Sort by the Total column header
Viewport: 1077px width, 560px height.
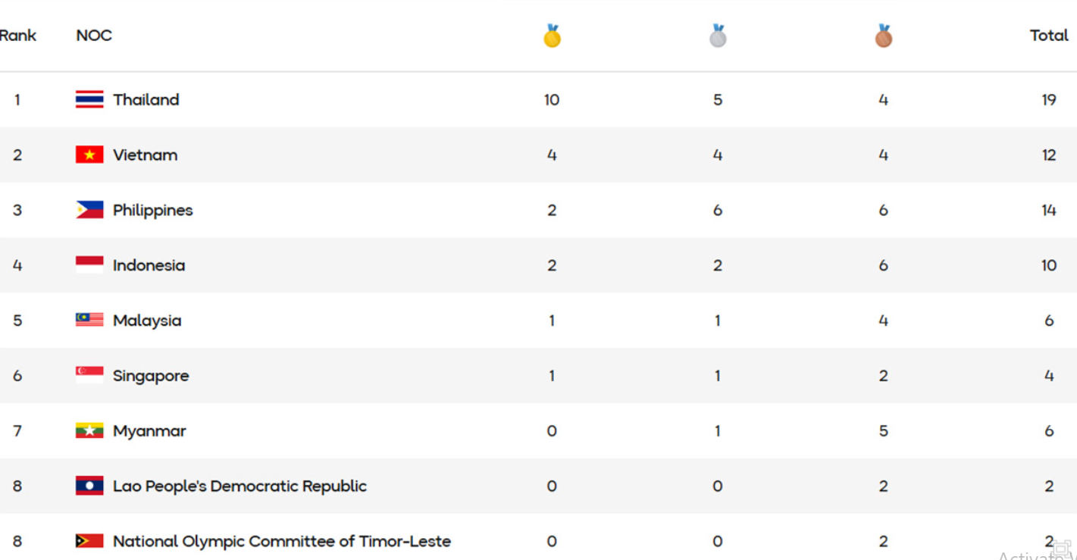[x=1049, y=36]
